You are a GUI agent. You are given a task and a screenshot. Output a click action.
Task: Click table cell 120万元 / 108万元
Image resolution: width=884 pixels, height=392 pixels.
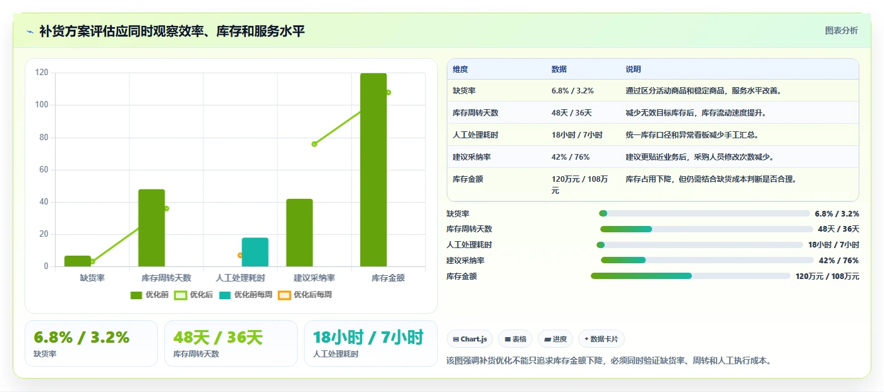580,184
